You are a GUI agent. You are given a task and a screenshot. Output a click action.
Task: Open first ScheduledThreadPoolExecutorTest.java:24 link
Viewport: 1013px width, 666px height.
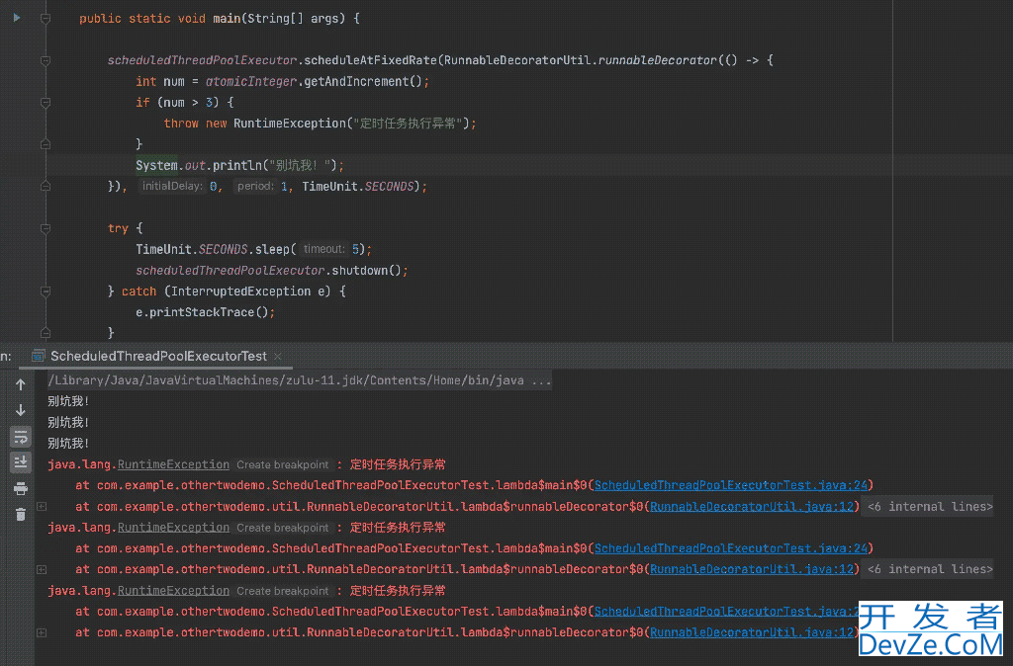pyautogui.click(x=731, y=485)
